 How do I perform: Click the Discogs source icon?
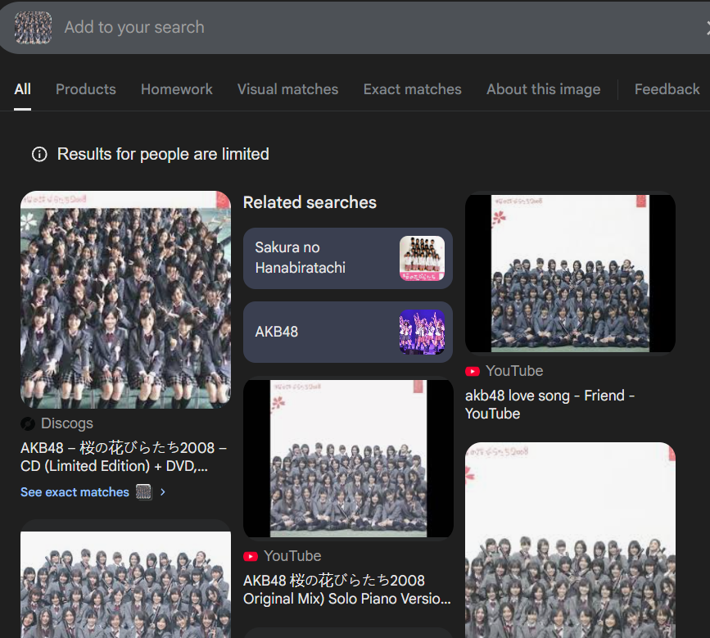coord(28,423)
